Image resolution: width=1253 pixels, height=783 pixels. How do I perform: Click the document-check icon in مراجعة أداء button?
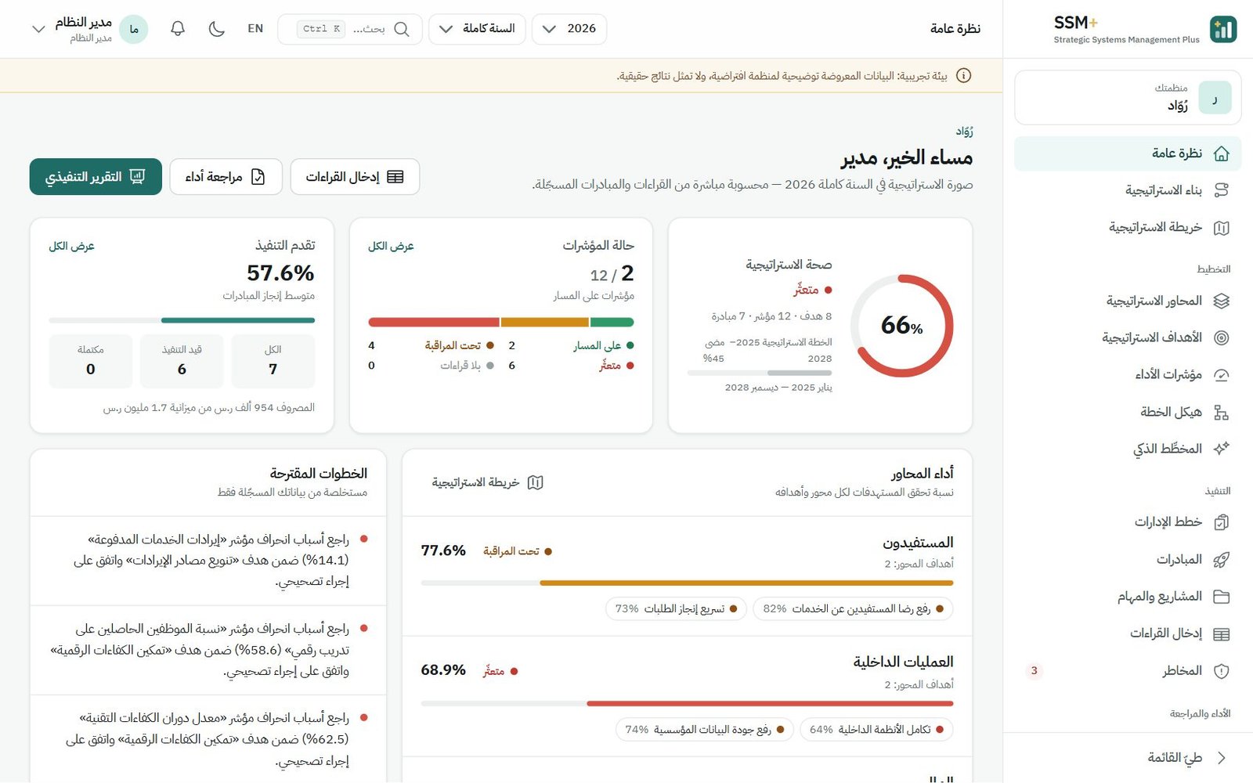tap(258, 177)
